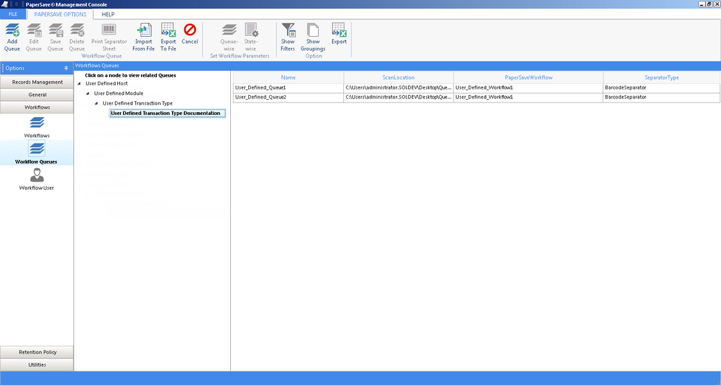This screenshot has width=721, height=386.
Task: Open the Utilities section button
Action: pyautogui.click(x=37, y=365)
